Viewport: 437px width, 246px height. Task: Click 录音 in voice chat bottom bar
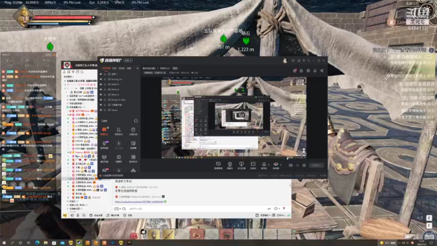point(128,215)
